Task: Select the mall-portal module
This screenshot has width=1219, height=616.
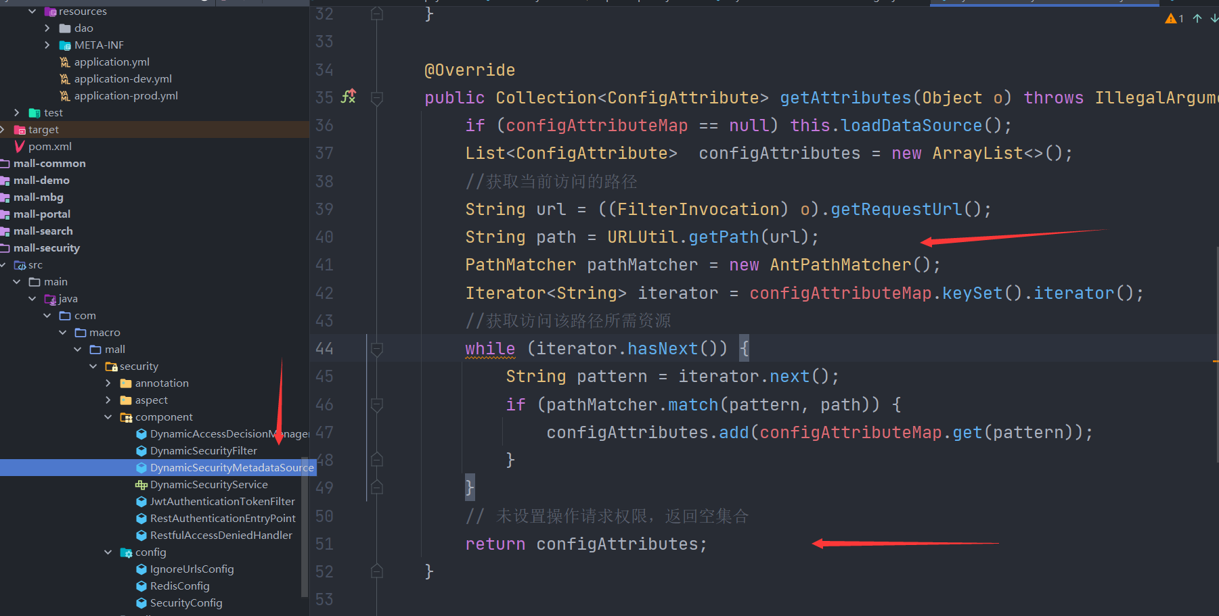Action: tap(42, 214)
